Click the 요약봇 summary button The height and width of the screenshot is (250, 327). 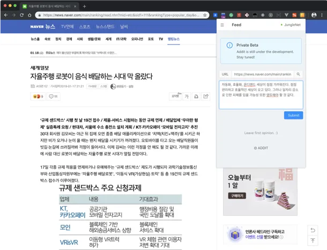point(175,97)
